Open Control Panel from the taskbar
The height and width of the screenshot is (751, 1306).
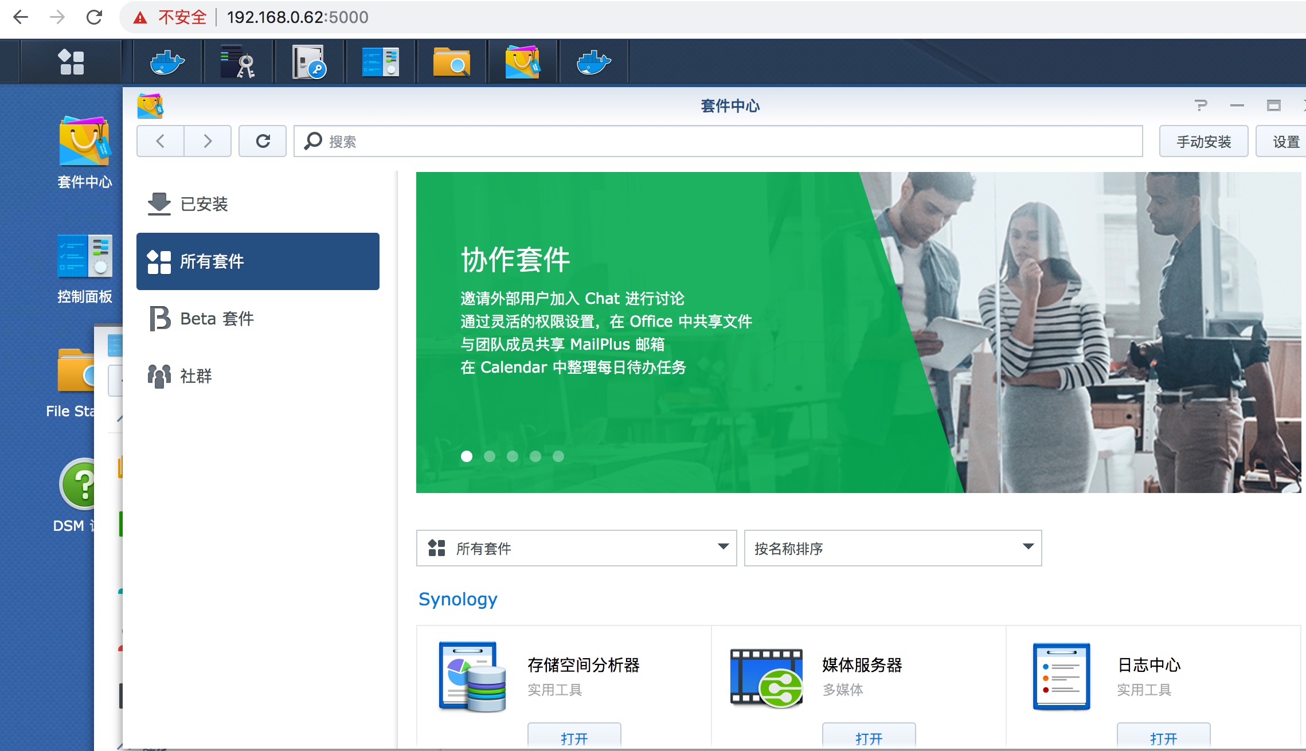pyautogui.click(x=380, y=62)
